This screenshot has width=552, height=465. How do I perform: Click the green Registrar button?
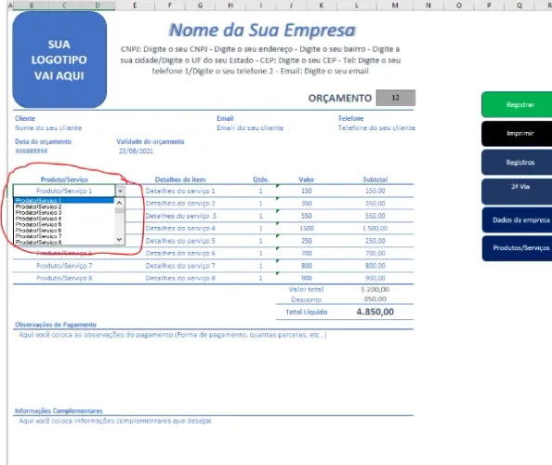[x=517, y=104]
